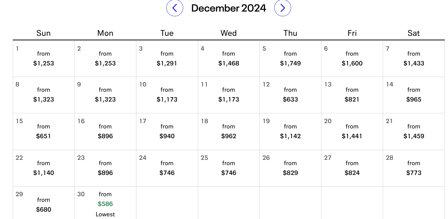448x219 pixels.
Task: Choose December 5 from $1,749
Action: (290, 59)
